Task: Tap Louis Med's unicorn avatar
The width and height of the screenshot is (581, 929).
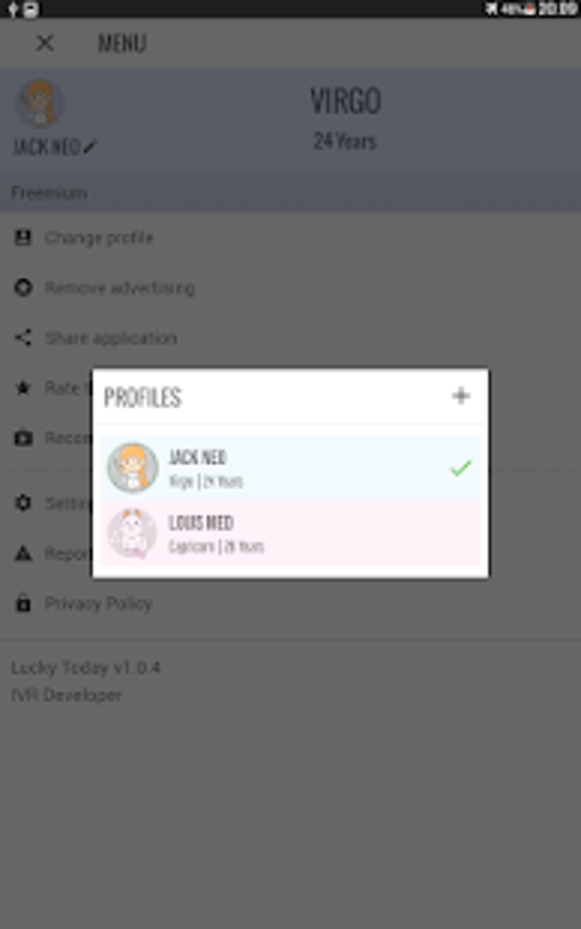Action: coord(133,534)
